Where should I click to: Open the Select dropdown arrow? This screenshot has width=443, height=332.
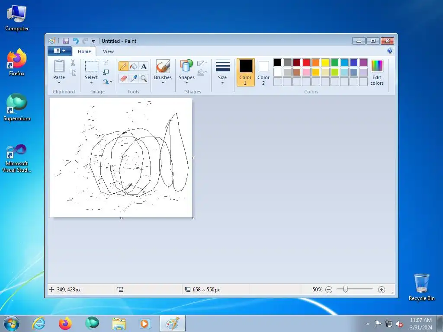pos(91,83)
